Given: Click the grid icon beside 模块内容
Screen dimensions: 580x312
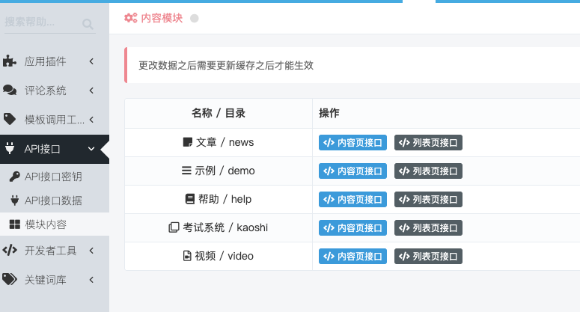Looking at the screenshot, I should click(15, 224).
